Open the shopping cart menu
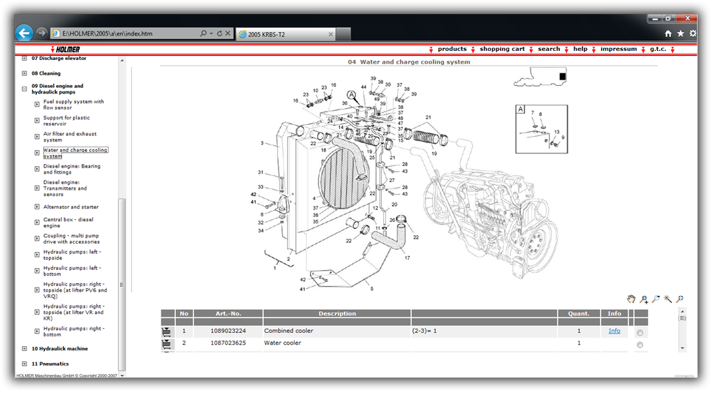Image resolution: width=715 pixels, height=395 pixels. [x=502, y=49]
